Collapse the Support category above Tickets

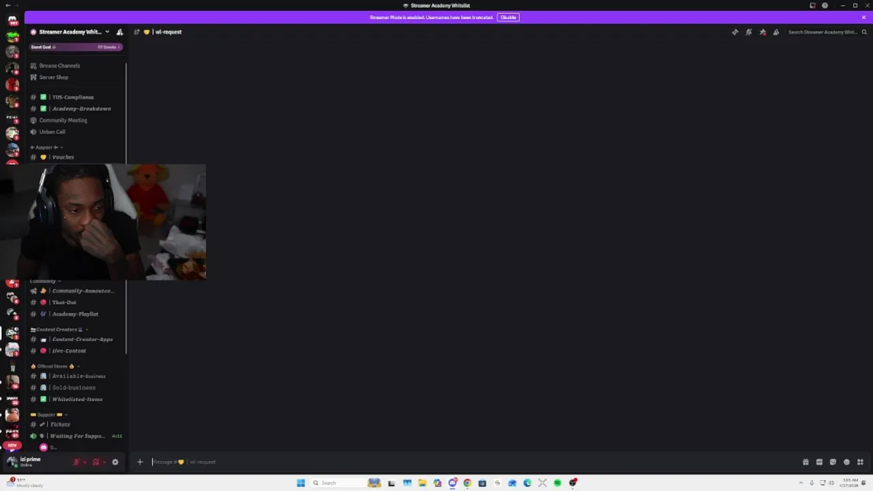pyautogui.click(x=48, y=415)
